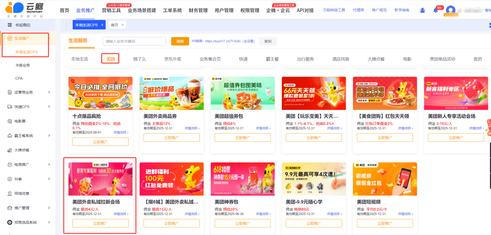Click the 推广管理 sidebar icon

pyautogui.click(x=10, y=208)
